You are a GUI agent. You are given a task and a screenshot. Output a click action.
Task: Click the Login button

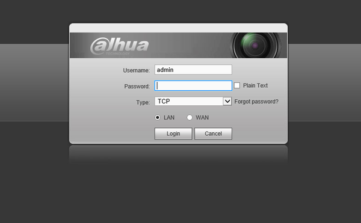[173, 133]
